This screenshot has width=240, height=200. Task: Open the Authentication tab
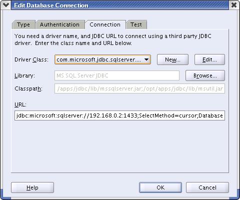click(x=59, y=24)
